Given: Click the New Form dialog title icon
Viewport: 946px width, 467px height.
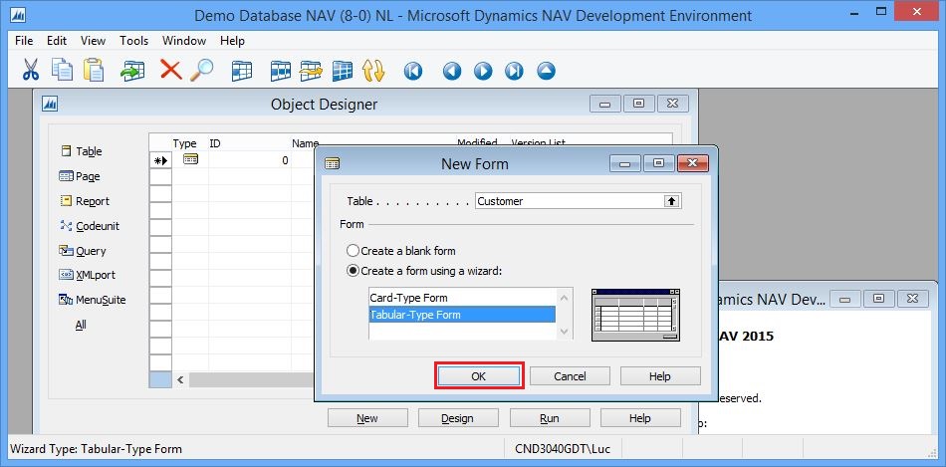Looking at the screenshot, I should (333, 163).
